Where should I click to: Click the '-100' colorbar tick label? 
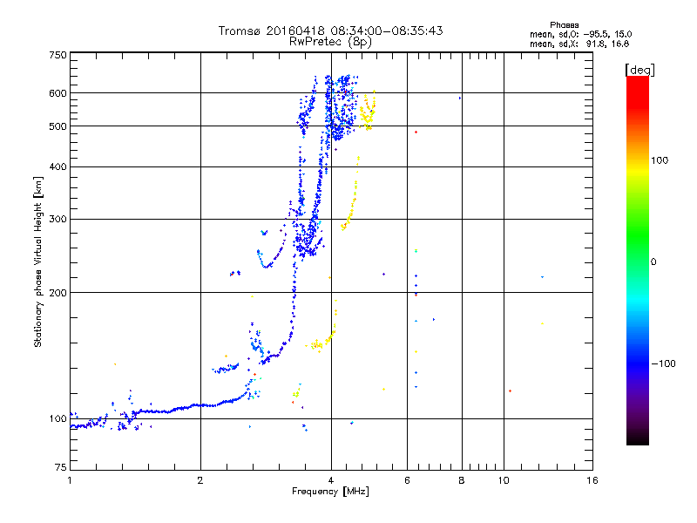[x=664, y=363]
